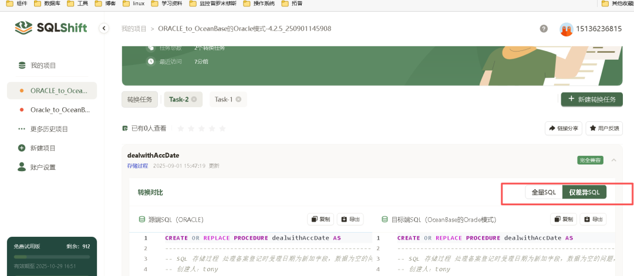
Task: Click the 更多历史项目 ellipsis icon
Action: coord(22,129)
